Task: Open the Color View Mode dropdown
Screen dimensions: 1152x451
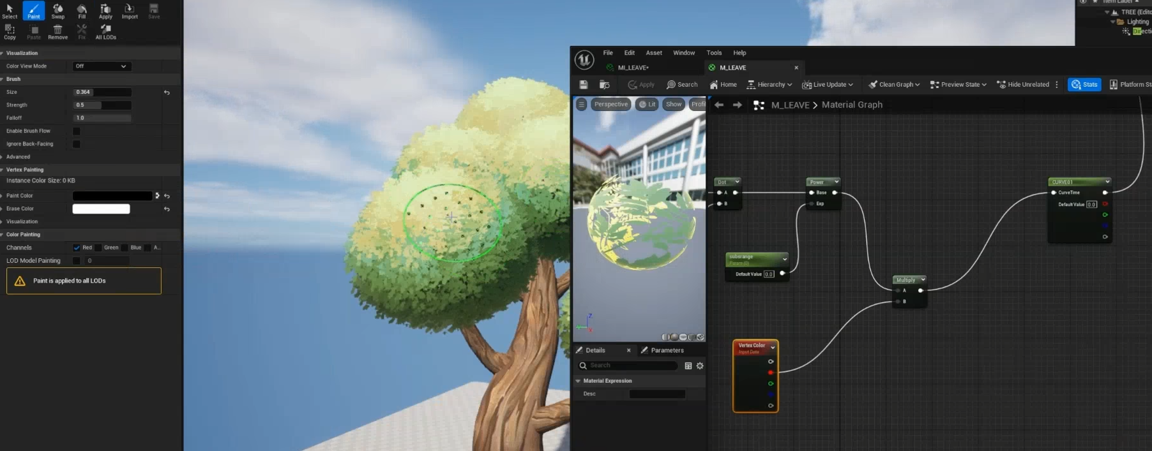Action: pos(102,66)
